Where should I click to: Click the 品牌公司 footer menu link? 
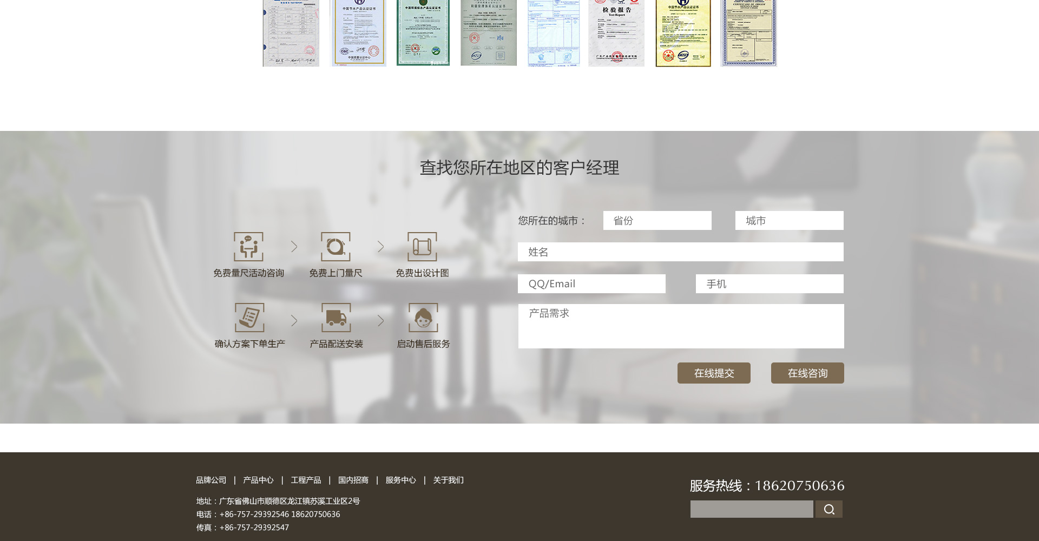coord(211,480)
